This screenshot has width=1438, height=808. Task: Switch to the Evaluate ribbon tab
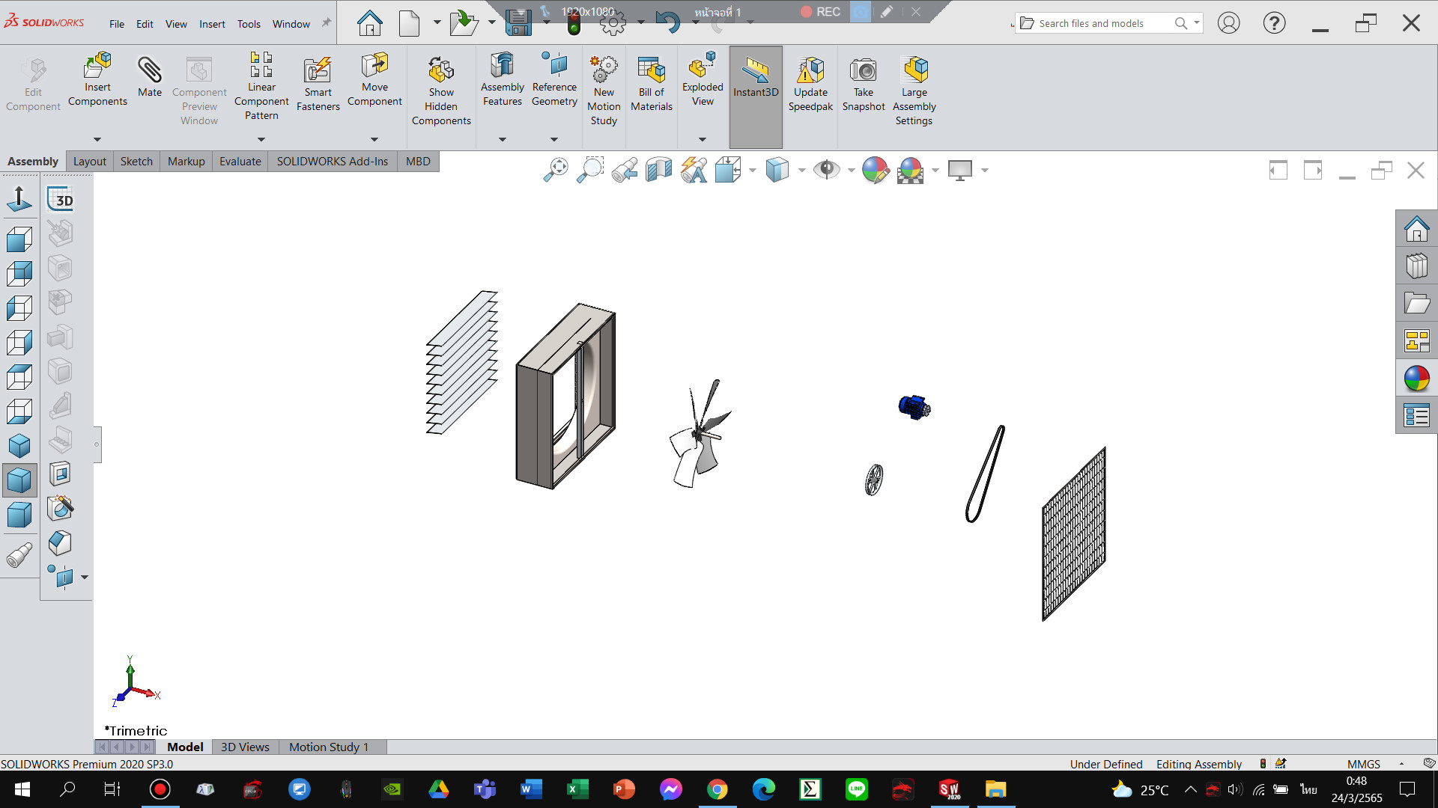pos(240,161)
